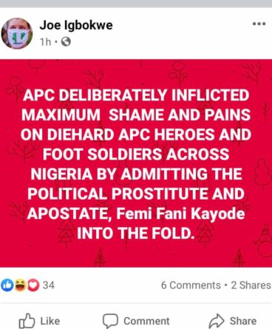Click the thumbs-up Like icon
Viewport: 272px width, 329px height.
coord(27,321)
